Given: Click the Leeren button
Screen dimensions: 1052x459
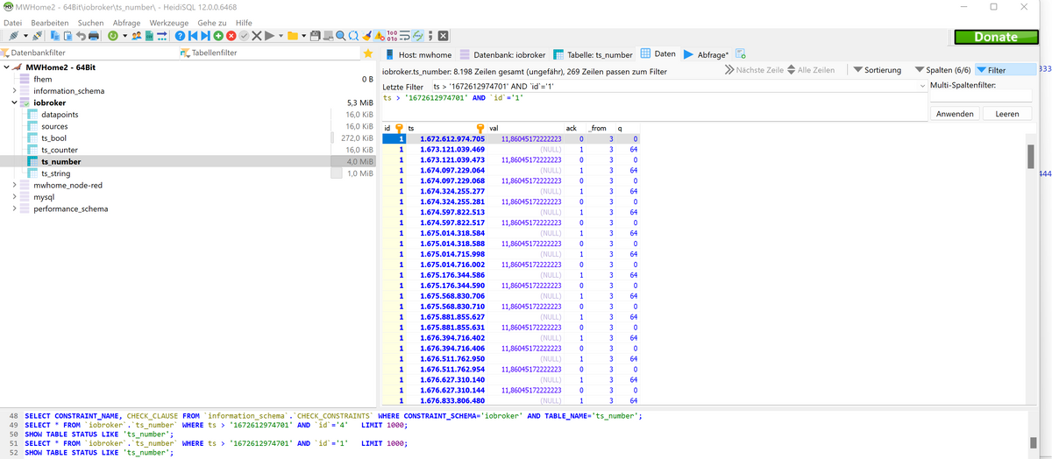Looking at the screenshot, I should (x=1007, y=114).
